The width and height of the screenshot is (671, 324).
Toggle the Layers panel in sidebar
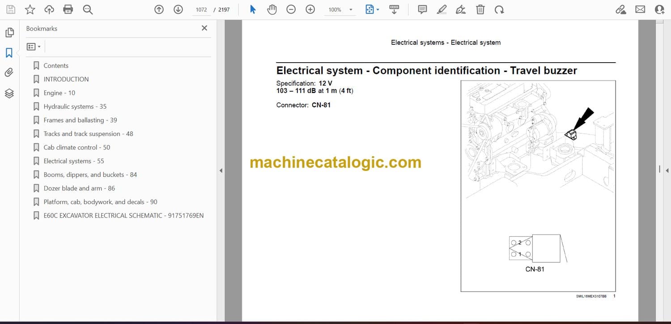pos(9,93)
